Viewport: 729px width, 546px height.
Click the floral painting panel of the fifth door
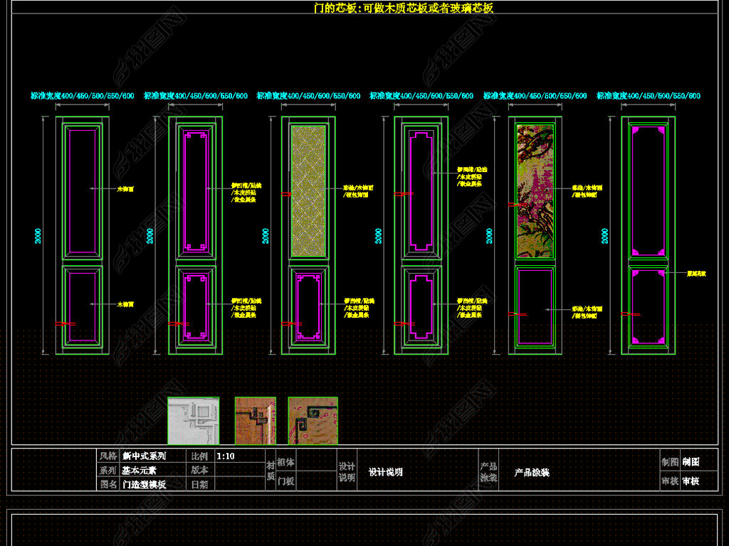tap(535, 191)
